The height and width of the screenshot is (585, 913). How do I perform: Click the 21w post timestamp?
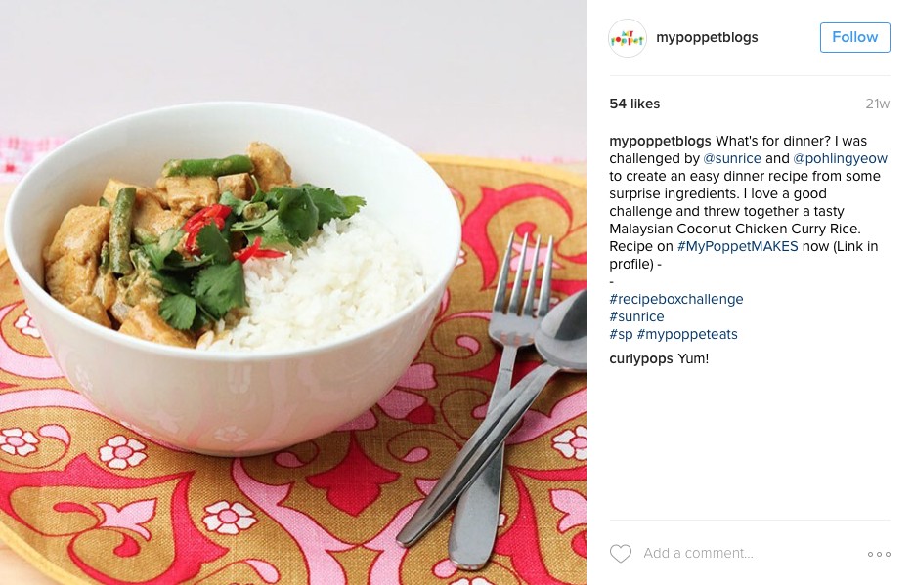[878, 104]
